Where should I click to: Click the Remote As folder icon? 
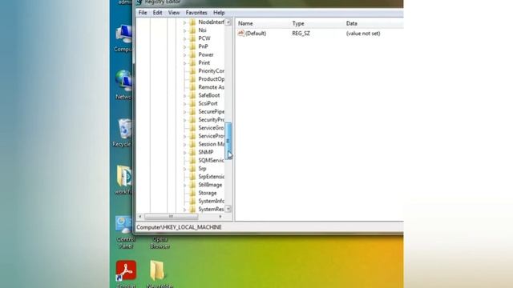pos(192,87)
